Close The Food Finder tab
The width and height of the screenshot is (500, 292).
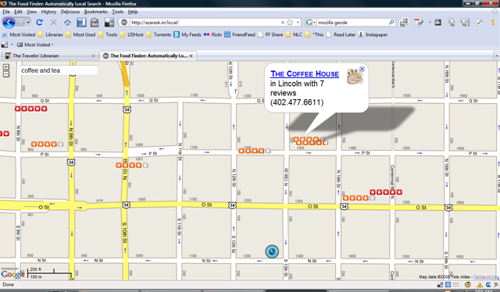coord(191,55)
